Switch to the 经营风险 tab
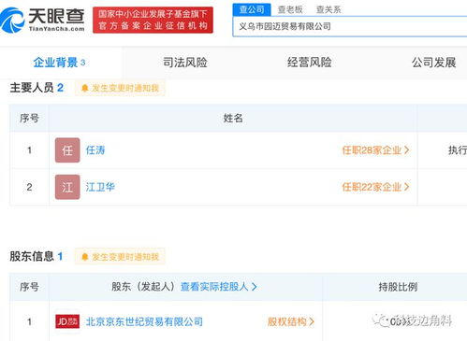467x341 pixels. (x=309, y=63)
